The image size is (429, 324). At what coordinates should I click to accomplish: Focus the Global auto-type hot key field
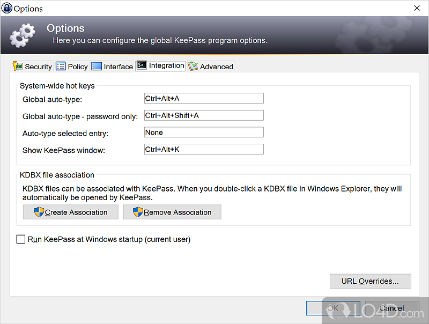click(204, 98)
